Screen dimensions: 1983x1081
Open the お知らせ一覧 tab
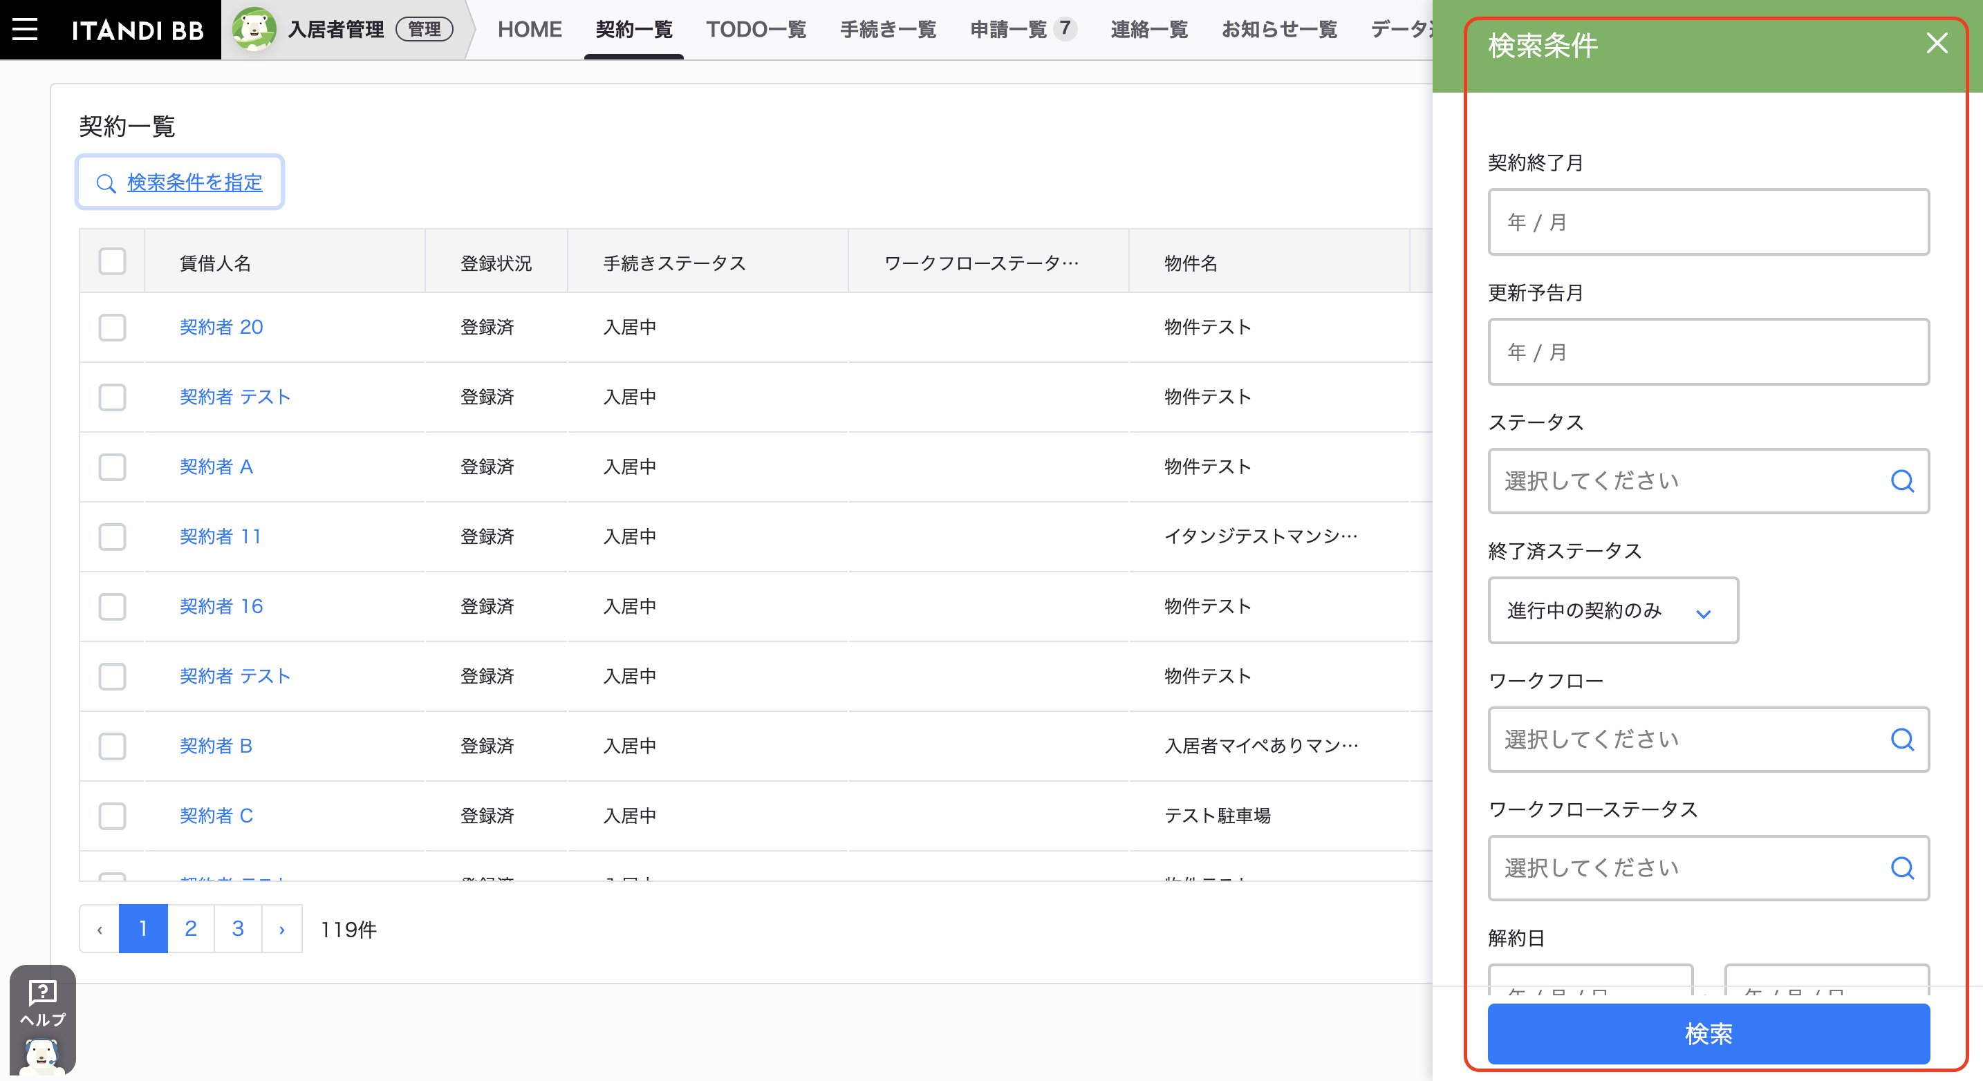click(x=1278, y=29)
